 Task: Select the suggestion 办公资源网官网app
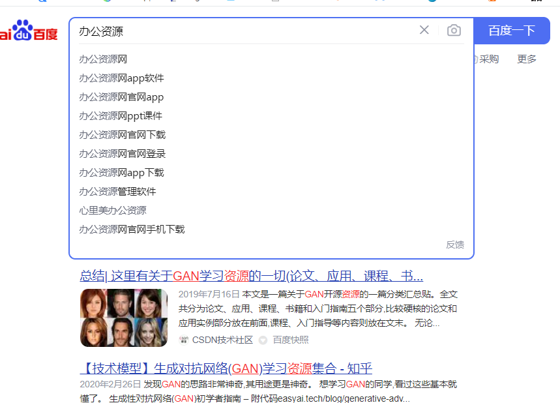[x=121, y=97]
